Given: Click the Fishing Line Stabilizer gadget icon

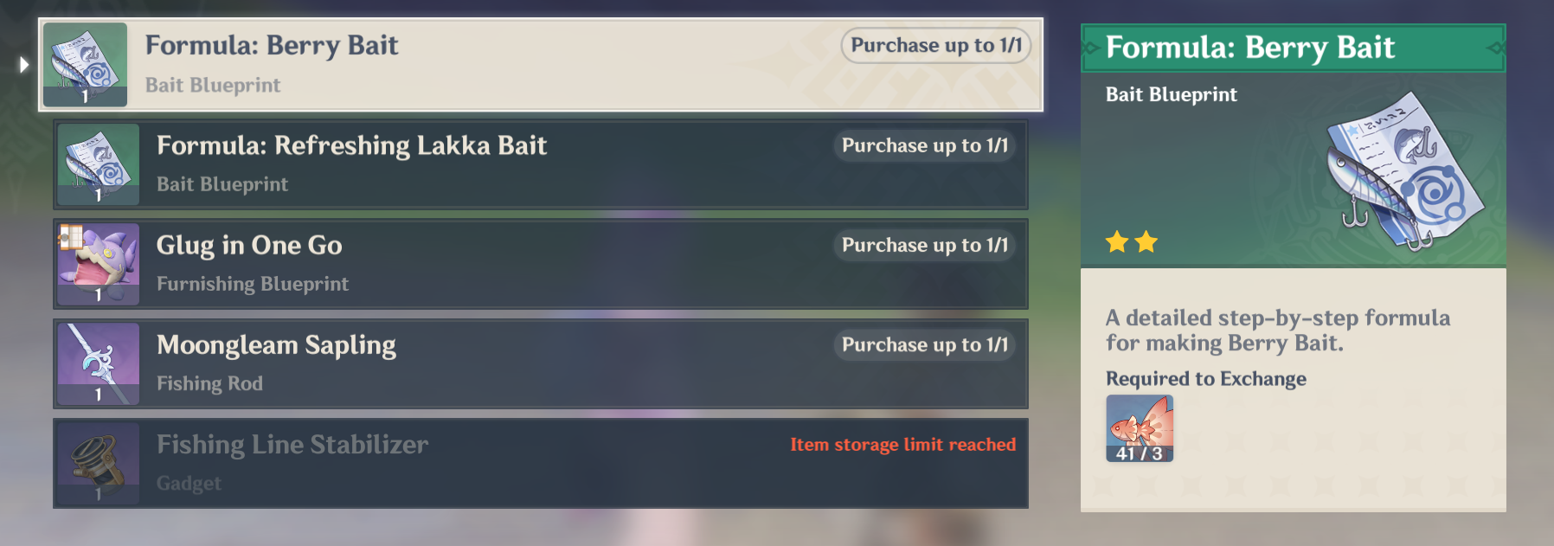Looking at the screenshot, I should tap(98, 463).
